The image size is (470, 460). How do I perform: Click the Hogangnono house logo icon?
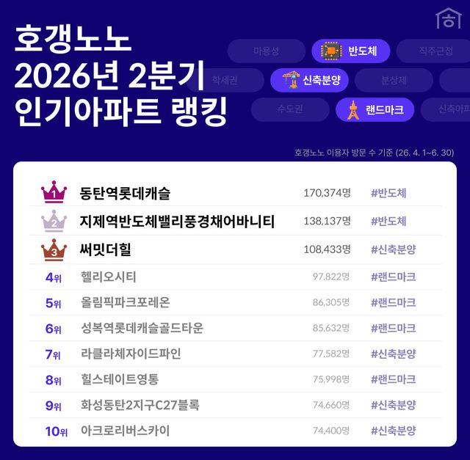(x=449, y=19)
